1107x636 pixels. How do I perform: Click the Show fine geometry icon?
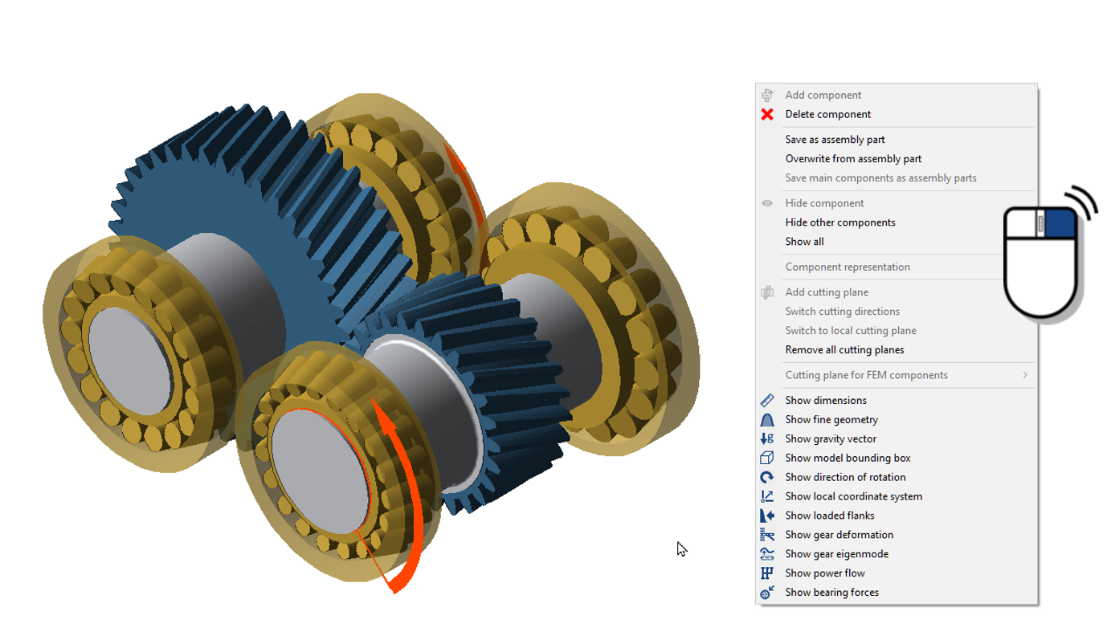(767, 420)
